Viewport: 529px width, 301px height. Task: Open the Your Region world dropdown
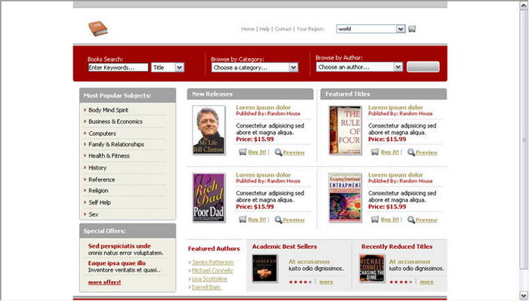click(371, 29)
